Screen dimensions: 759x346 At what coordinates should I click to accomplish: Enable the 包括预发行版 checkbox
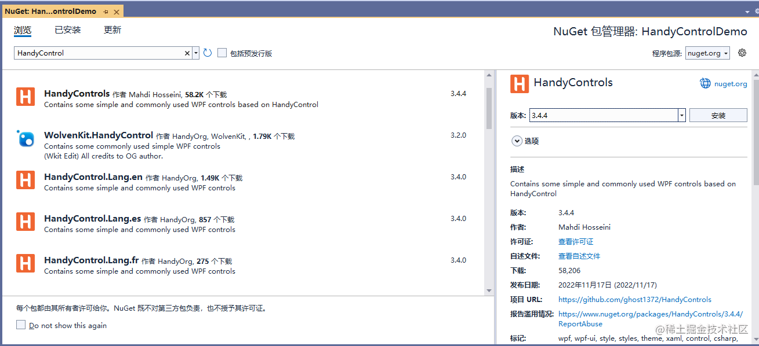[222, 53]
